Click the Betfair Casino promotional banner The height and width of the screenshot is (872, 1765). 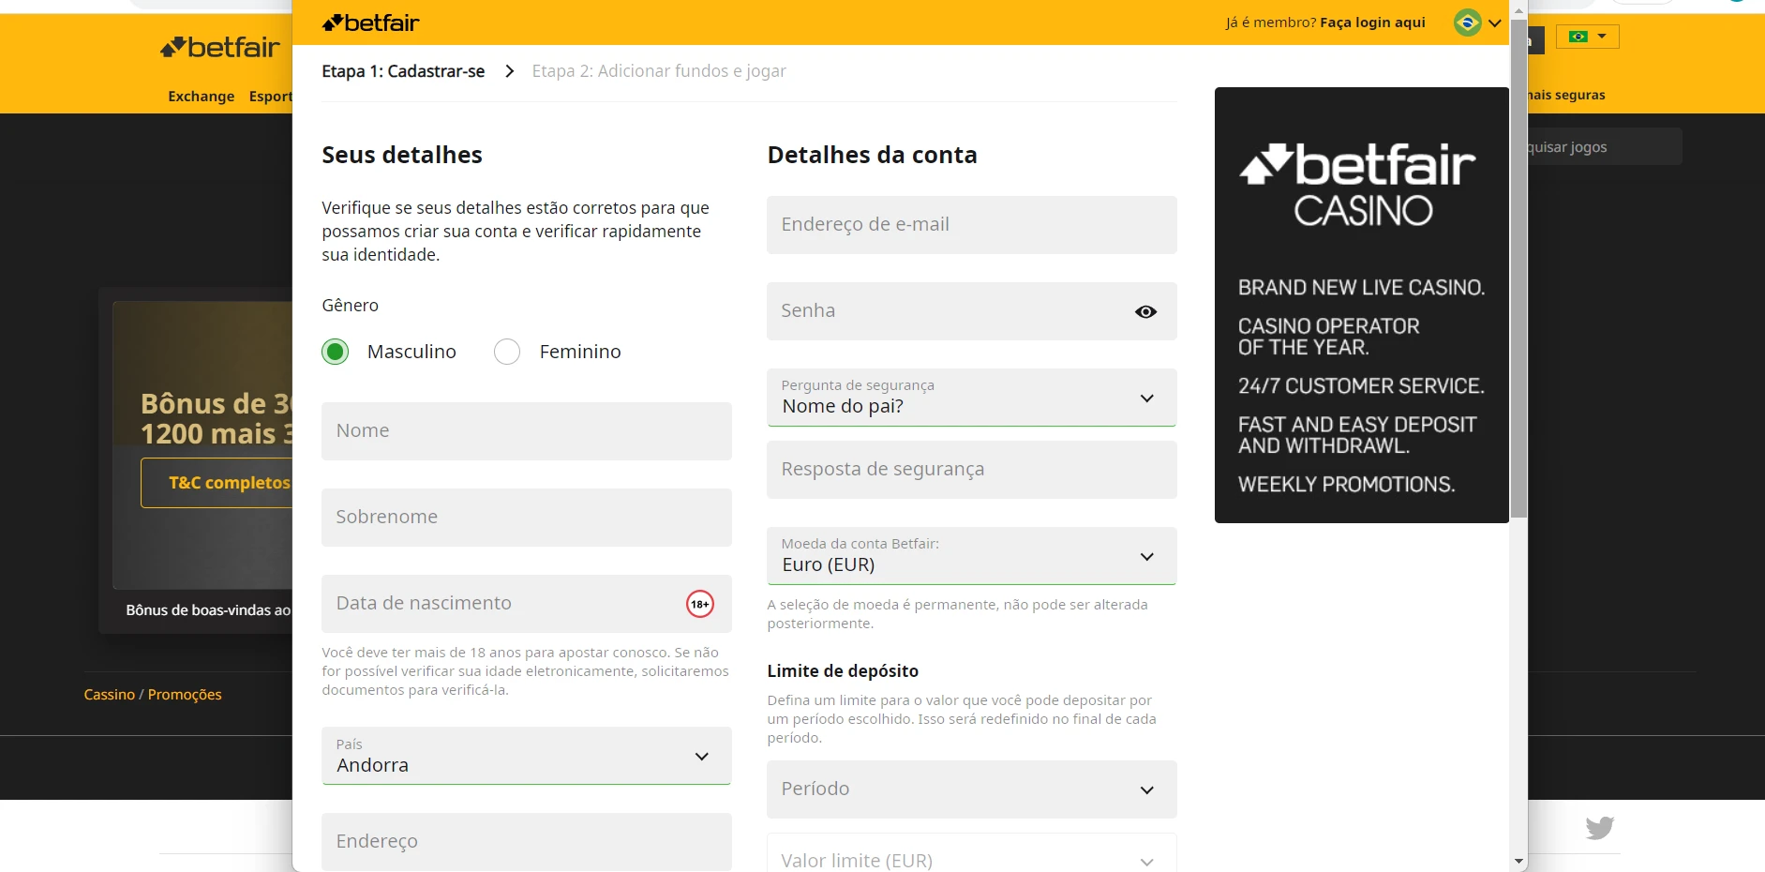[x=1362, y=305]
